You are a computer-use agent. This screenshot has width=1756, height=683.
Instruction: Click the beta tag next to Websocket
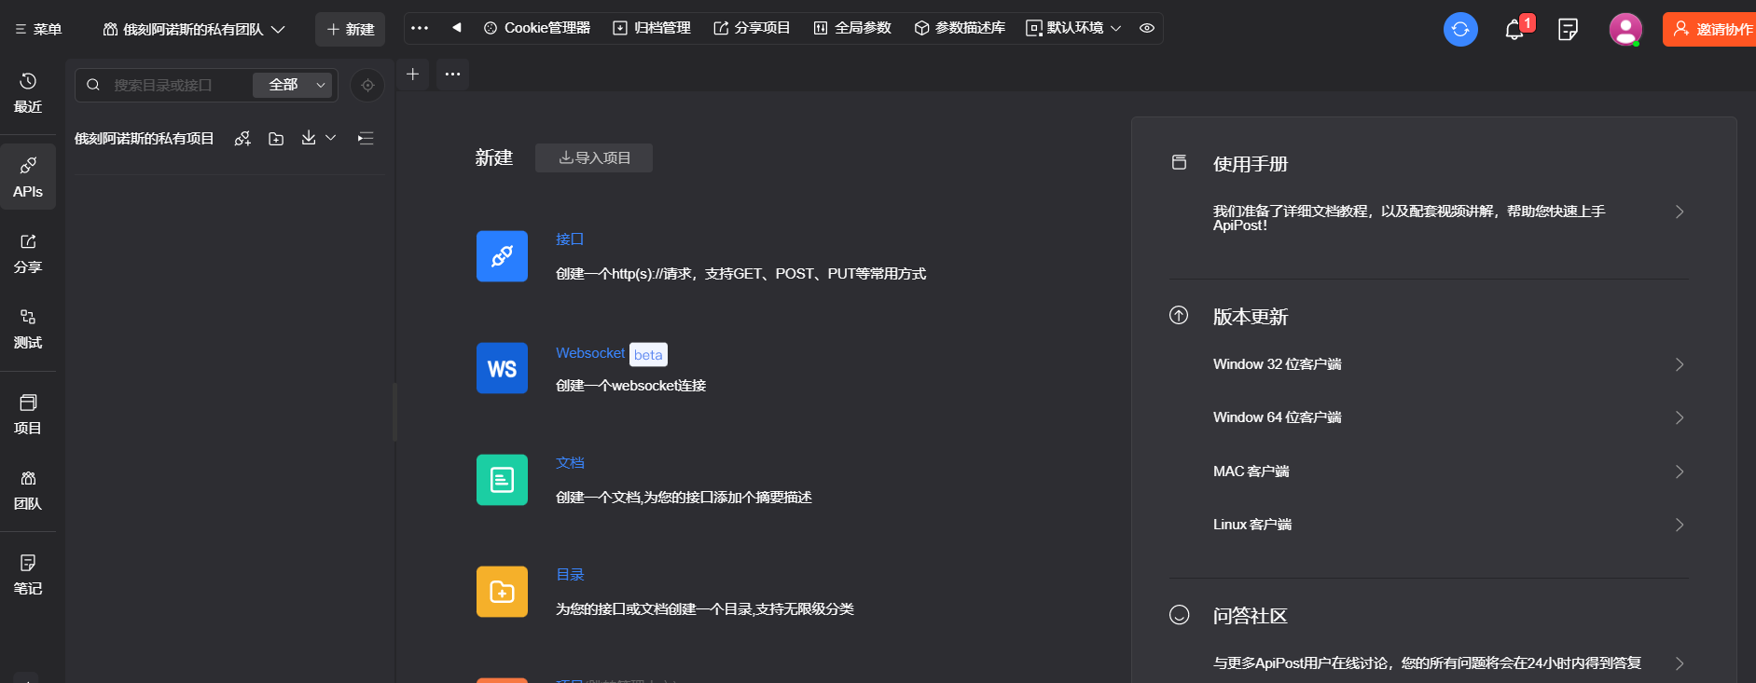[648, 354]
